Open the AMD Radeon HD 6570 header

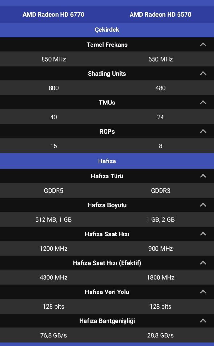[x=160, y=14]
